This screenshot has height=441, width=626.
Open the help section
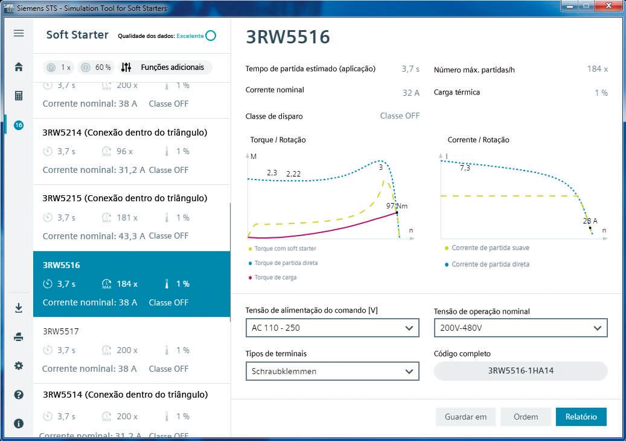pos(18,394)
